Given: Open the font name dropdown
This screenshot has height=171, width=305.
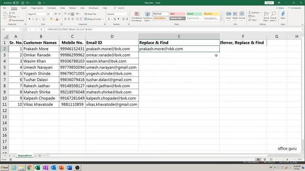Looking at the screenshot, I should click(x=46, y=14).
